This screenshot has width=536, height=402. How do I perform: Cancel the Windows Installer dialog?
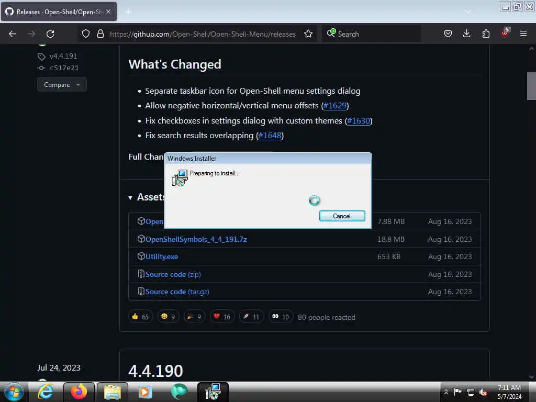click(342, 216)
